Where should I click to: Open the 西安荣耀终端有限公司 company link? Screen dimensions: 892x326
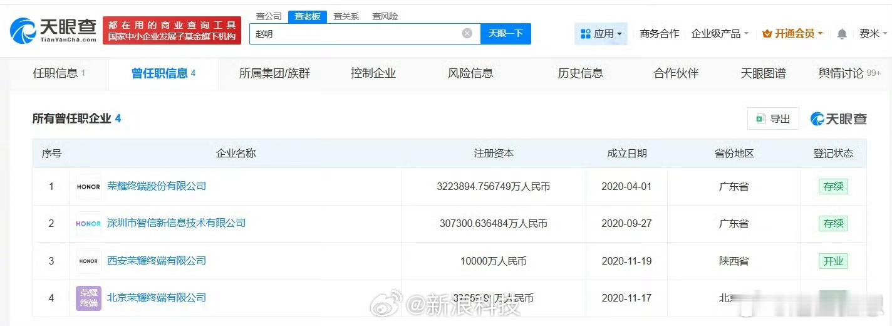157,260
